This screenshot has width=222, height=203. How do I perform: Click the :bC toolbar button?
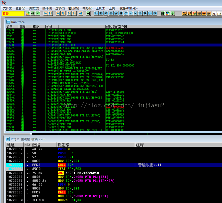pyautogui.click(x=214, y=14)
